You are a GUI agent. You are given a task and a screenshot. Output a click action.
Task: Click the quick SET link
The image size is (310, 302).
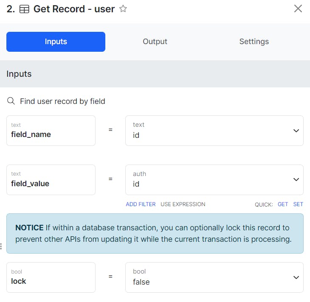[298, 204]
